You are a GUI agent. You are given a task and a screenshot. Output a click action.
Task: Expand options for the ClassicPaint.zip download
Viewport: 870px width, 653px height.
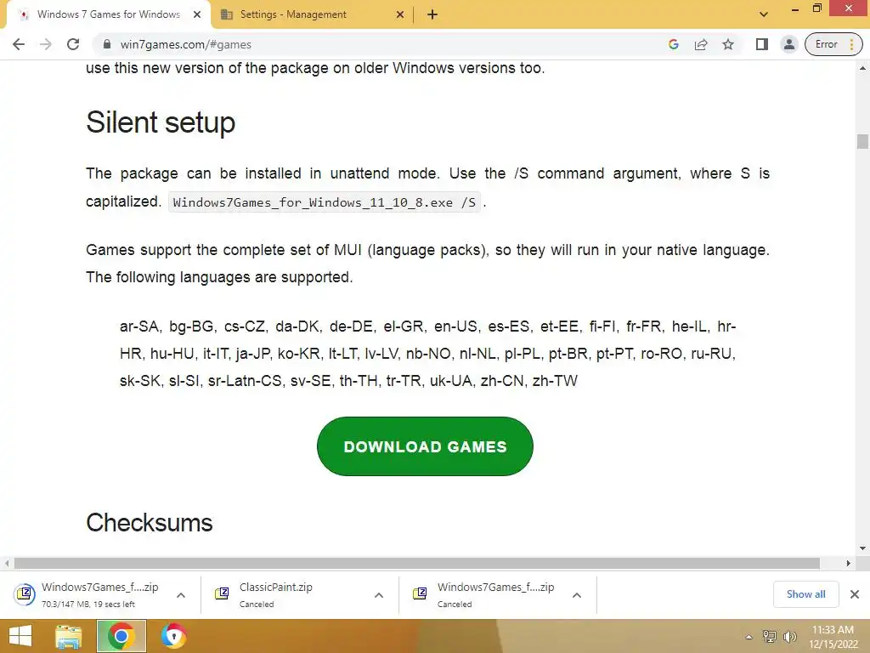coord(379,595)
